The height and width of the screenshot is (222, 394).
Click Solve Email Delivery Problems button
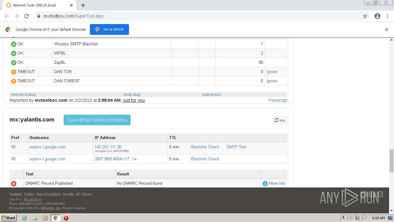97,120
